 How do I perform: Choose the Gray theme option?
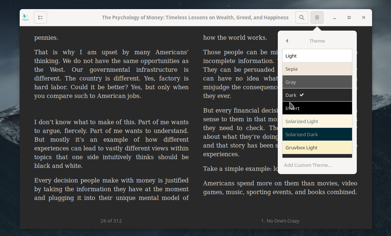pyautogui.click(x=317, y=82)
